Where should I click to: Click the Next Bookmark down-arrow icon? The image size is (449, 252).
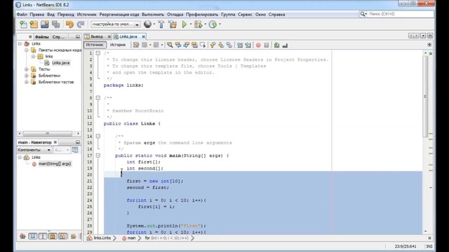pyautogui.click(x=221, y=45)
